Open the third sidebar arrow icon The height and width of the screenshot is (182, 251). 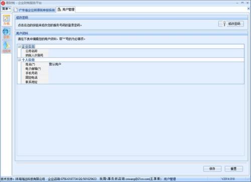(x=7, y=47)
